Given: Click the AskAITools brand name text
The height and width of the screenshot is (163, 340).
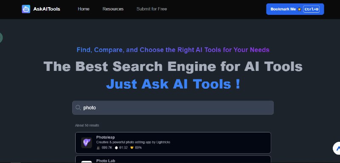Looking at the screenshot, I should [x=47, y=9].
